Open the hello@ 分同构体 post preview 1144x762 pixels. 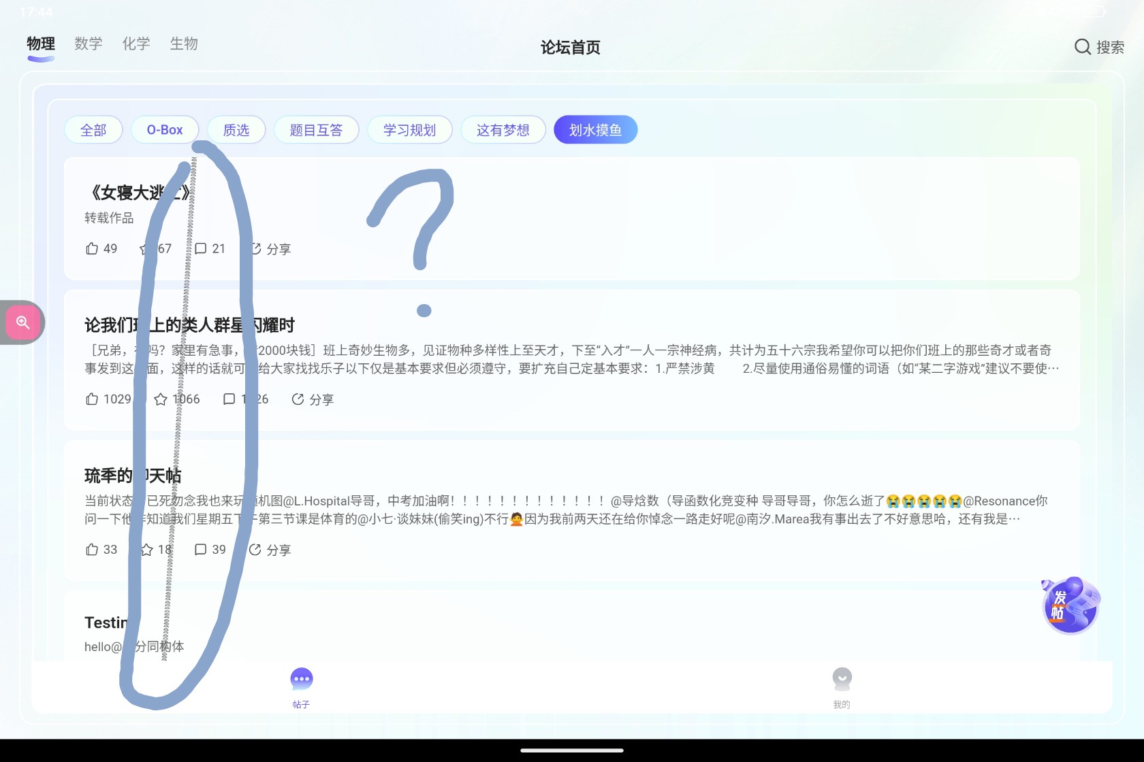134,646
